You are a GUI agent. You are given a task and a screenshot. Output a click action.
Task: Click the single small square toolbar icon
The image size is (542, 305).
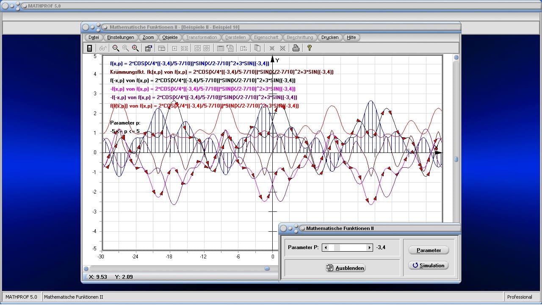[175, 48]
